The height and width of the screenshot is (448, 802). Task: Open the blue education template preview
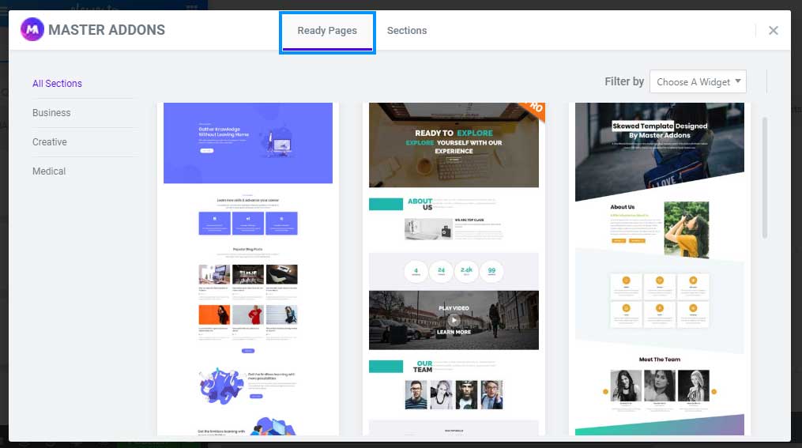coord(248,269)
